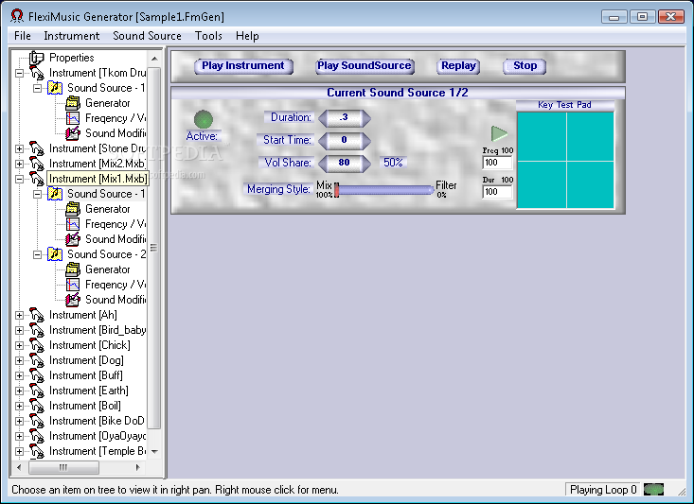Screen dimensions: 694x504
Task: Decrease Duration with left arrow
Action: (x=324, y=118)
